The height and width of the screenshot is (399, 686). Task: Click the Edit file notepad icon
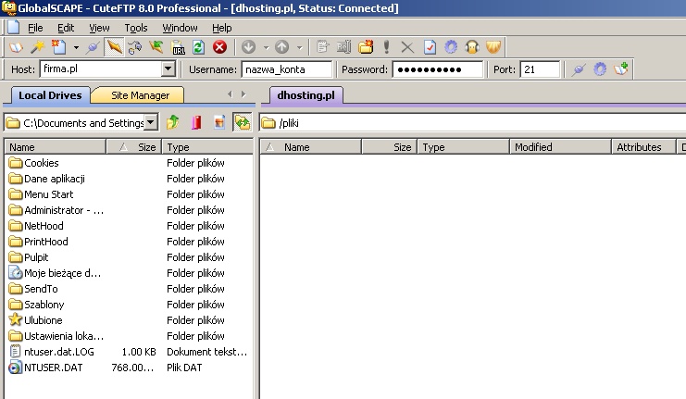point(322,47)
